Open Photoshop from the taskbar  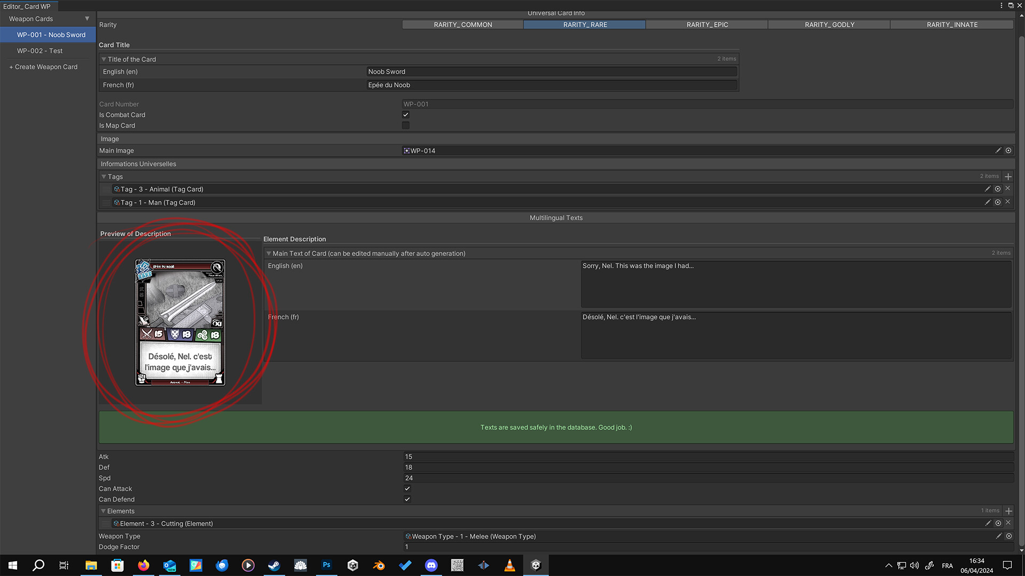(326, 565)
